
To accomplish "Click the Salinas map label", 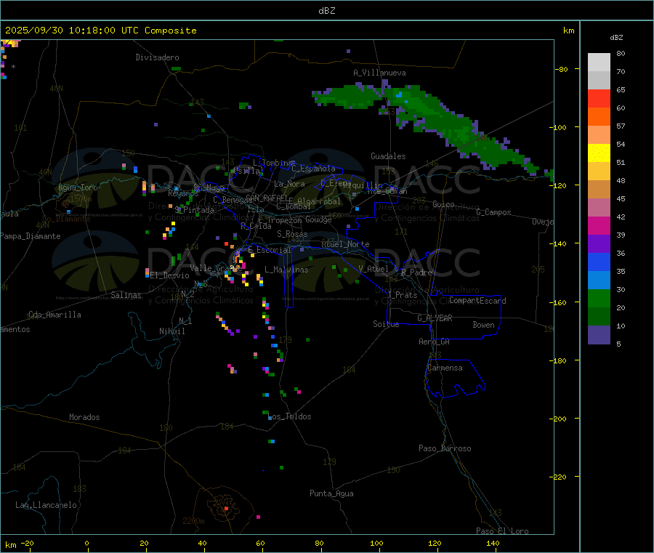I will coord(126,295).
